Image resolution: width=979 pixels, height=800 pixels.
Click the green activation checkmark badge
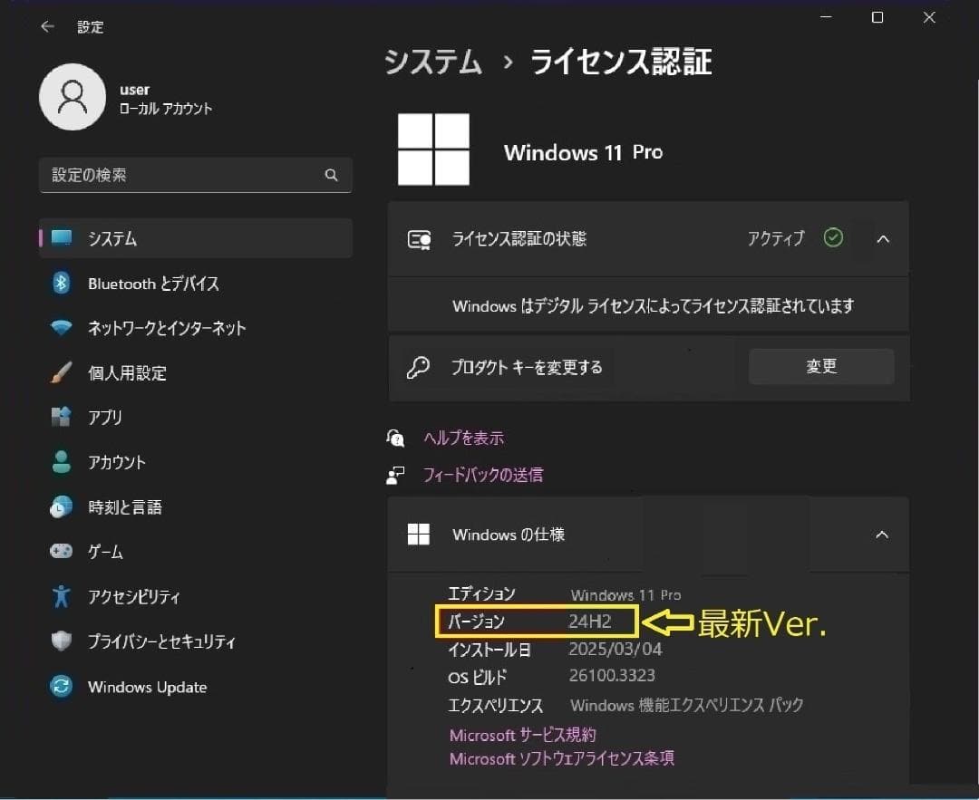[833, 238]
